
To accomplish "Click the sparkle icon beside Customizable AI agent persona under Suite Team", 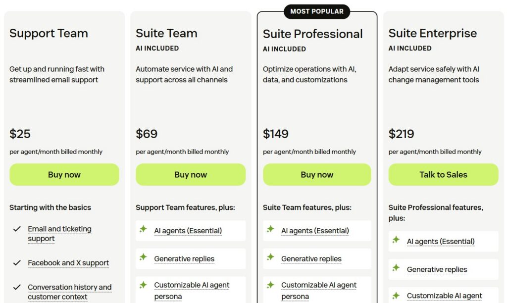I will [x=144, y=285].
